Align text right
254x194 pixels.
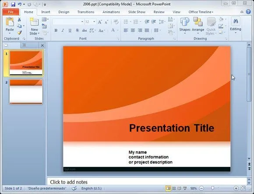(140, 30)
